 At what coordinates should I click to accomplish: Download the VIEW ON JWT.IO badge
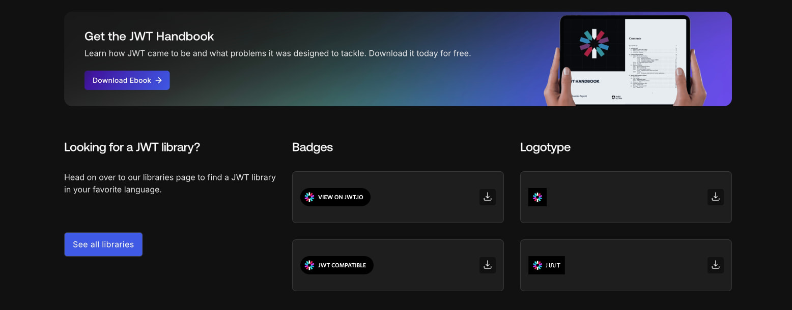(488, 197)
